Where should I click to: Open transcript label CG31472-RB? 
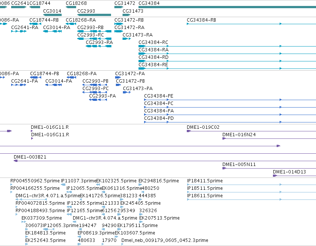(129, 20)
